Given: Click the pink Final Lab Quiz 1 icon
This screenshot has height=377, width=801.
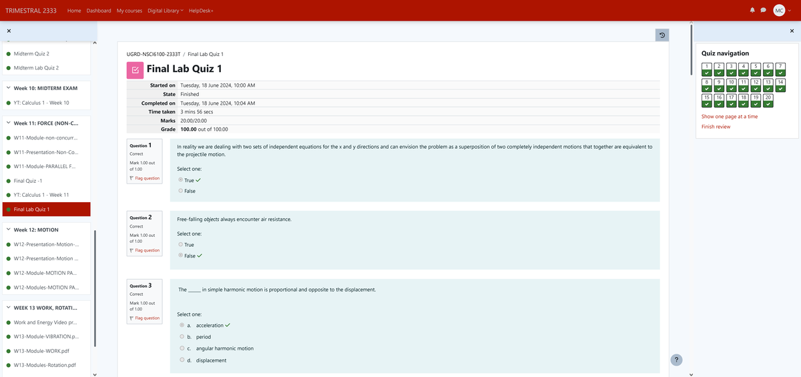Looking at the screenshot, I should coord(134,69).
